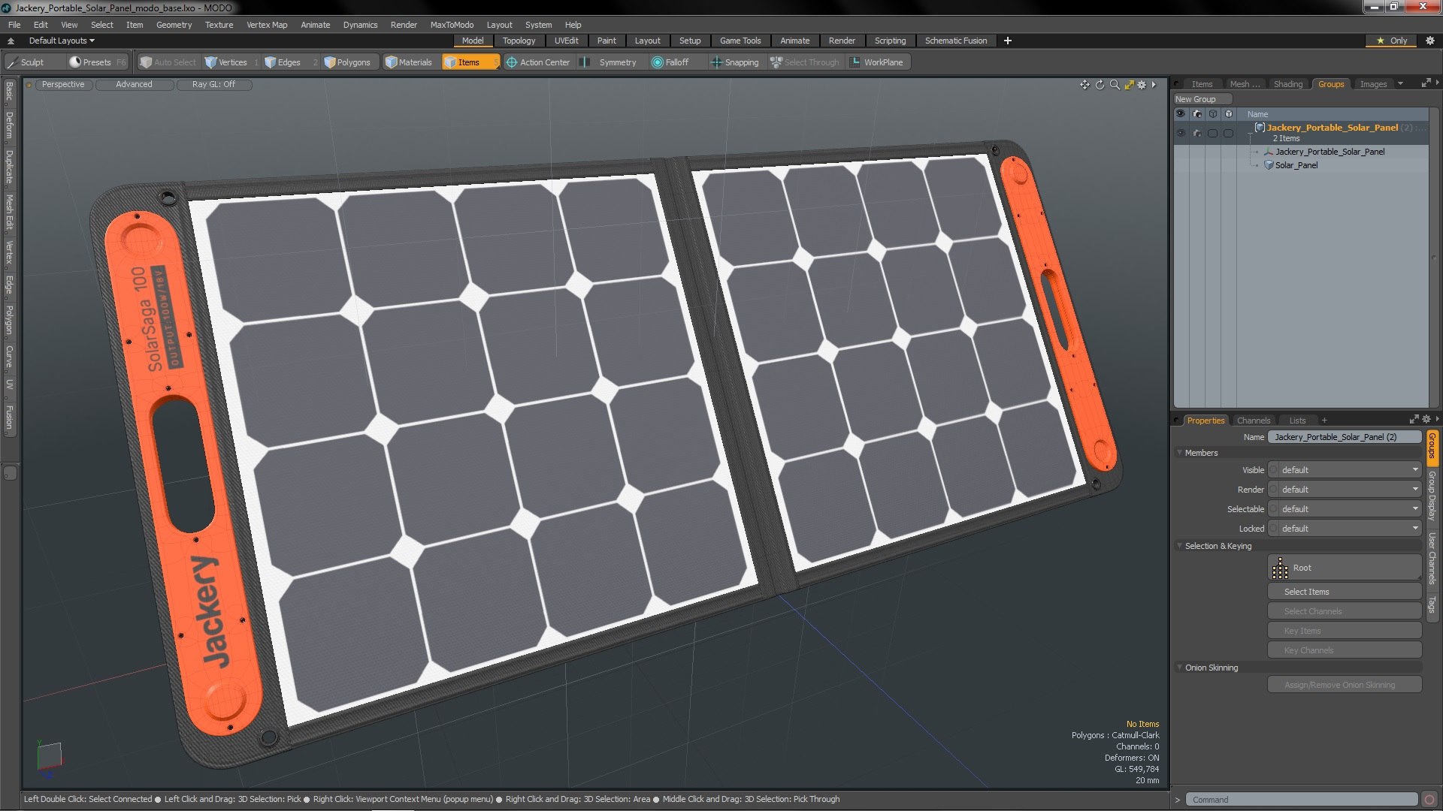
Task: Collapse the Selection & Keying section
Action: (1180, 546)
